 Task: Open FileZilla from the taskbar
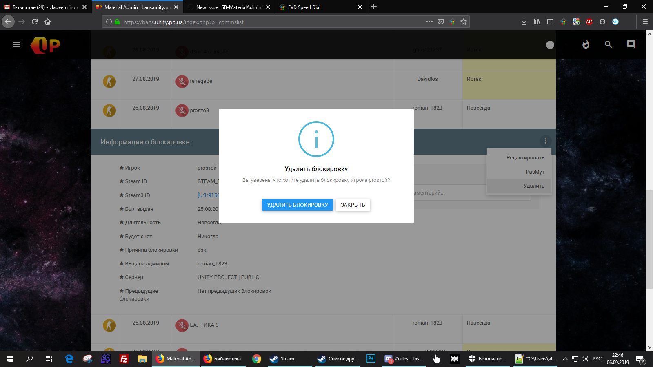(124, 359)
